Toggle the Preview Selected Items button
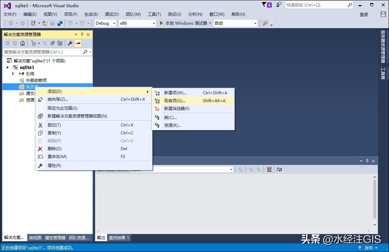Image resolution: width=389 pixels, height=252 pixels. [x=78, y=43]
